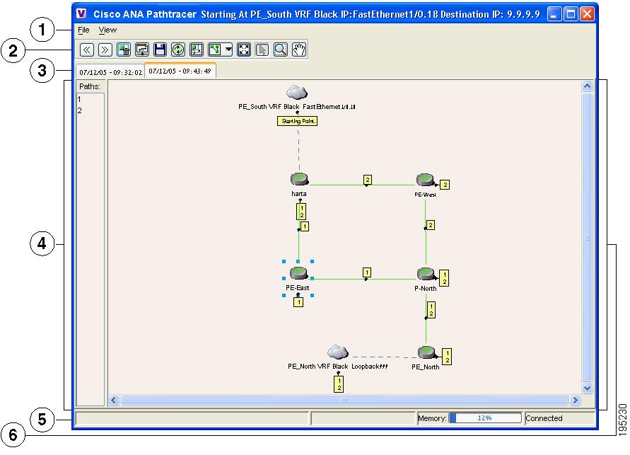Apply the tree layout toolbar icon
630x455 pixels.
click(x=215, y=50)
